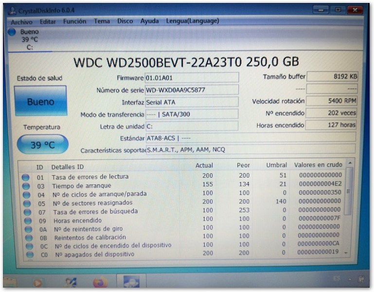Open the folder icon on the taskbar
Screen dimensions: 374x292
click(10, 283)
